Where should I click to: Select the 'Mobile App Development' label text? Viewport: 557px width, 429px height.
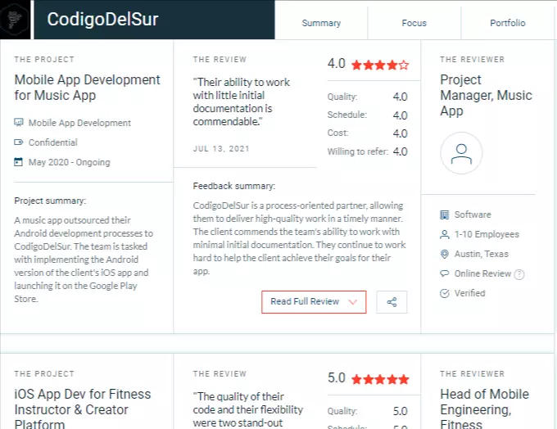pyautogui.click(x=79, y=123)
